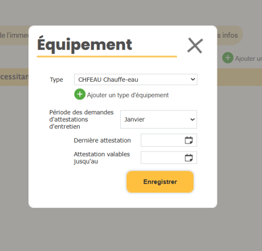
Task: Click the 'Type' label text
Action: pyautogui.click(x=56, y=80)
